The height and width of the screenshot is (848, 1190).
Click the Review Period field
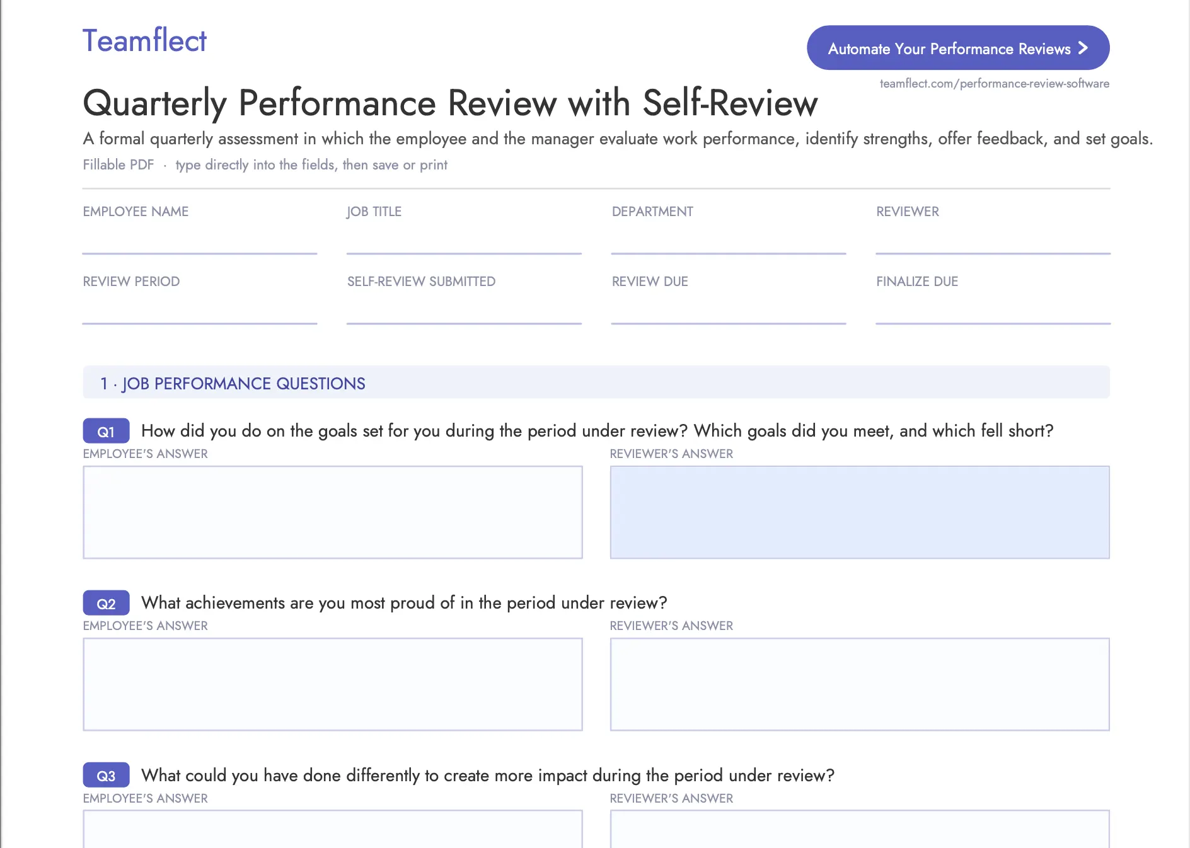pos(200,309)
